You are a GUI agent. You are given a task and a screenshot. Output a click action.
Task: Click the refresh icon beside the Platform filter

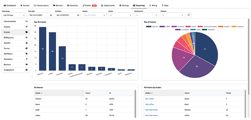click(x=189, y=15)
